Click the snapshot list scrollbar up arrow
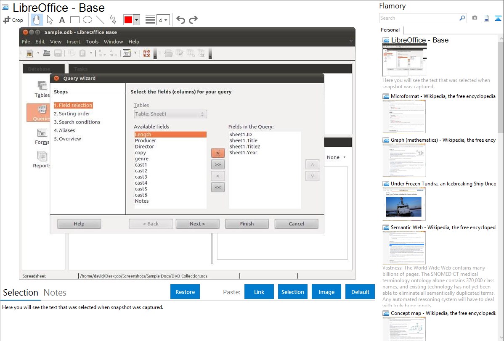504x341 pixels. click(501, 39)
